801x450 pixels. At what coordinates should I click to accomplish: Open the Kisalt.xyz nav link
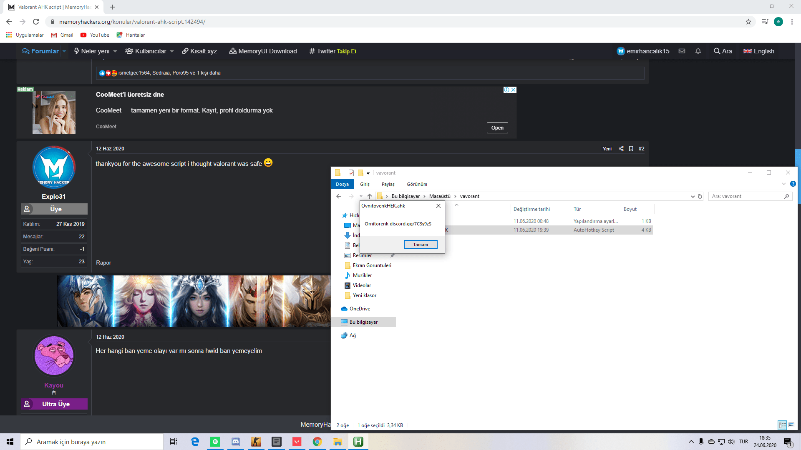[x=199, y=51]
